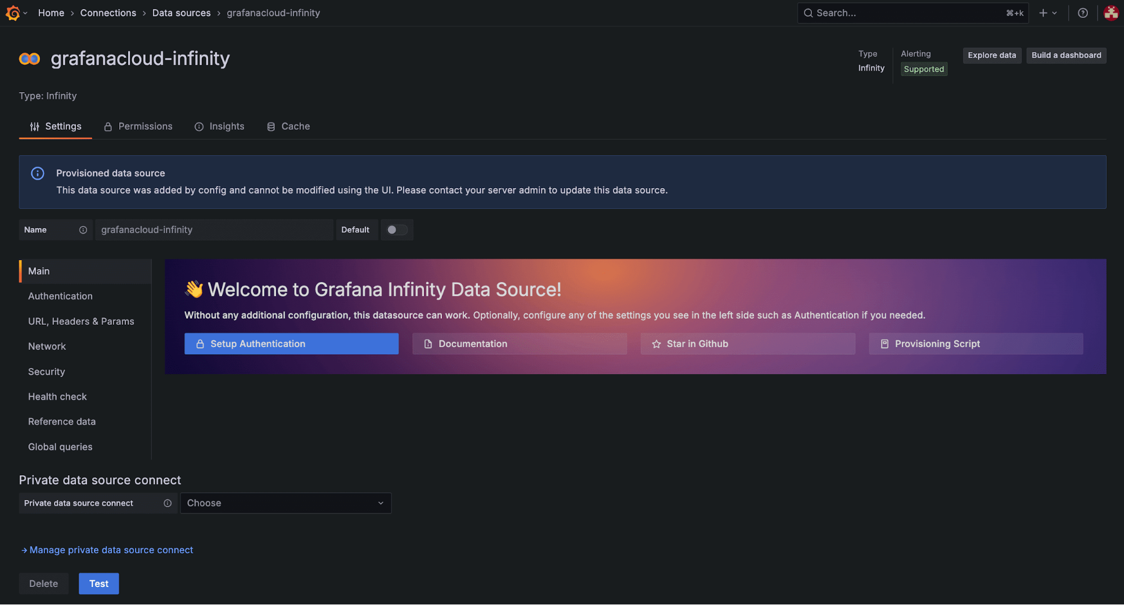This screenshot has width=1124, height=605.
Task: Click the Private data source connect info icon
Action: (x=168, y=503)
